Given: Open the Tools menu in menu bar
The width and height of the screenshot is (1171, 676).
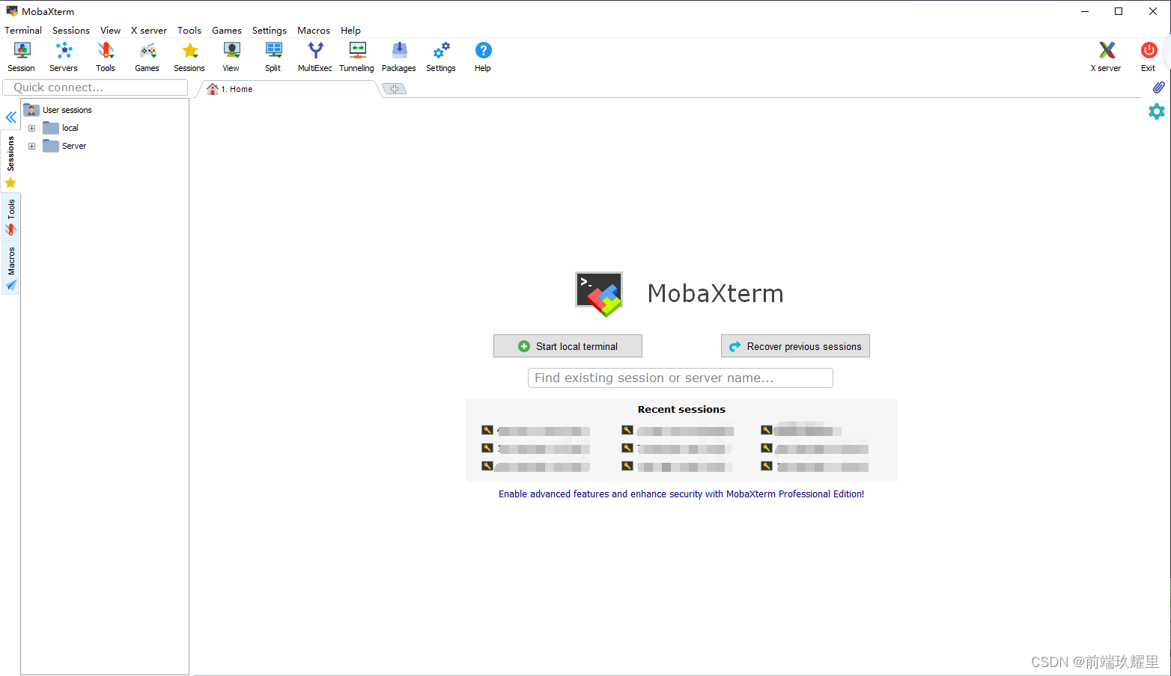Looking at the screenshot, I should coord(189,31).
